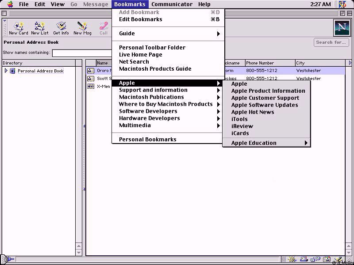
Task: Open Get Info for the selected contact
Action: coord(61,28)
